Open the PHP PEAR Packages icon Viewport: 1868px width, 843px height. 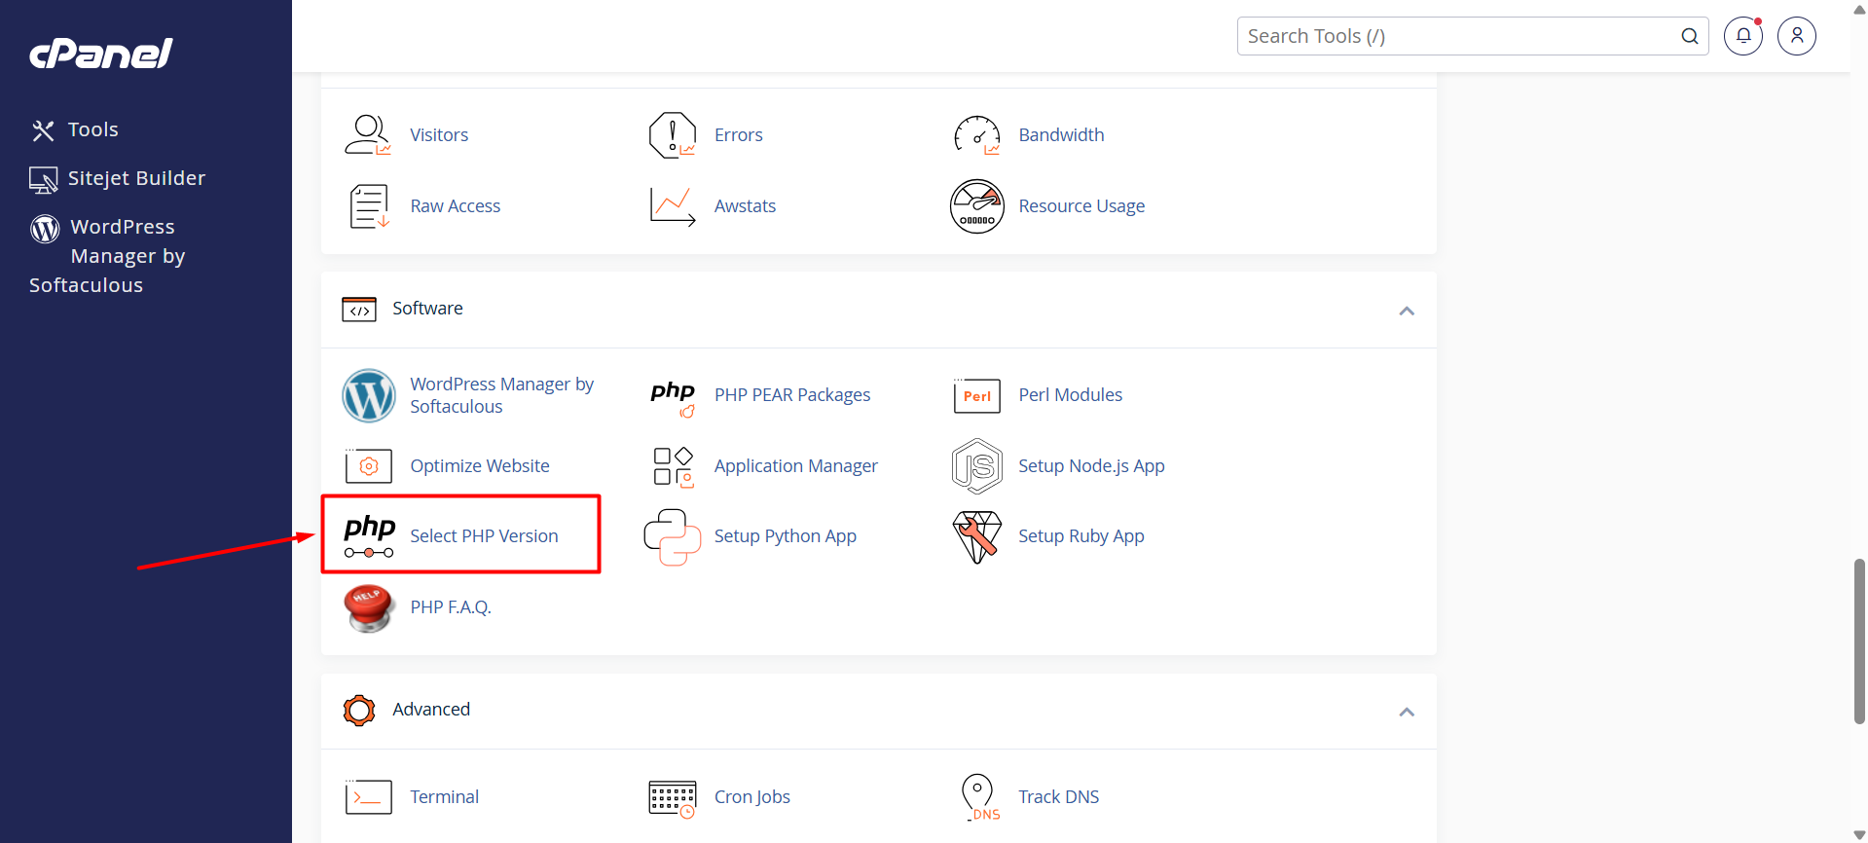point(673,397)
